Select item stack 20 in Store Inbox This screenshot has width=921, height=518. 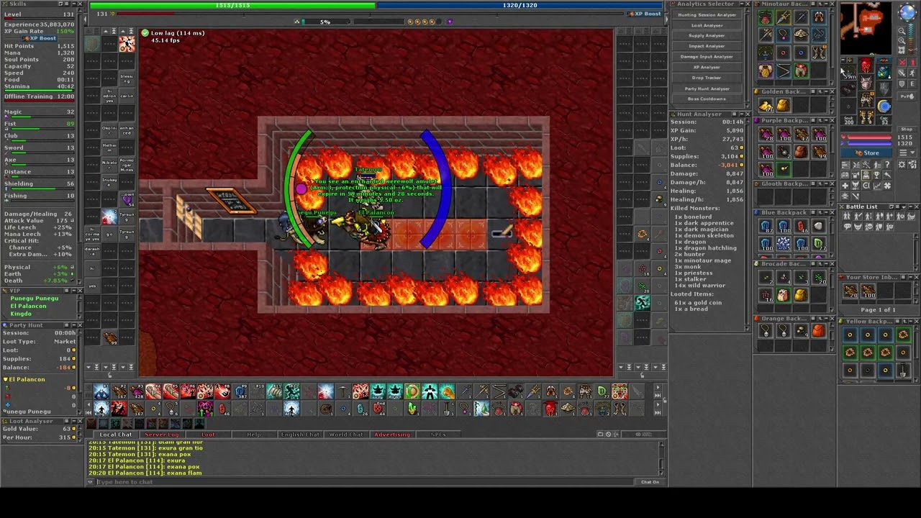click(850, 291)
